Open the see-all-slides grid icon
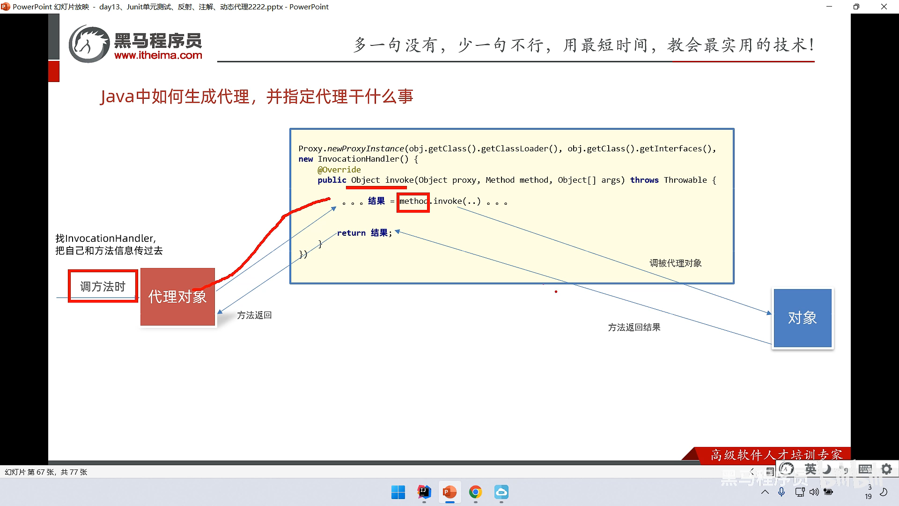899x506 pixels. pyautogui.click(x=770, y=472)
